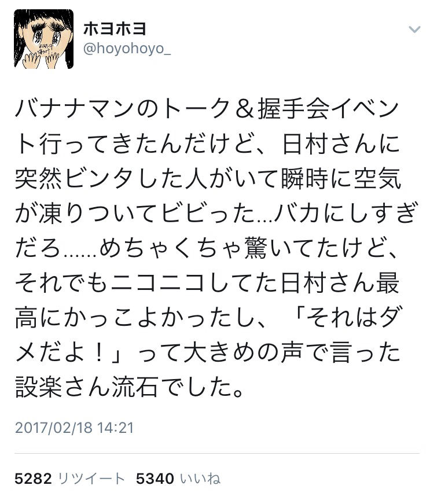Open the @hoyohoyo_ handle link
This screenshot has width=430, height=500.
[127, 49]
